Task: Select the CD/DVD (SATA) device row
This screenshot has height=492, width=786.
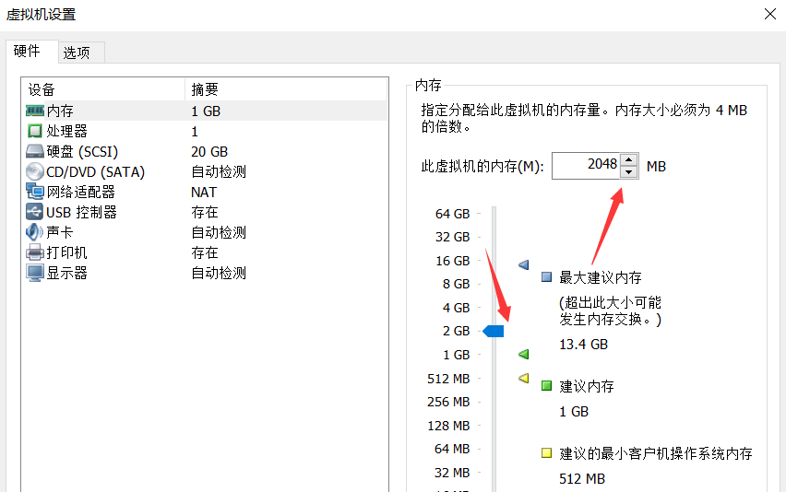Action: point(206,171)
